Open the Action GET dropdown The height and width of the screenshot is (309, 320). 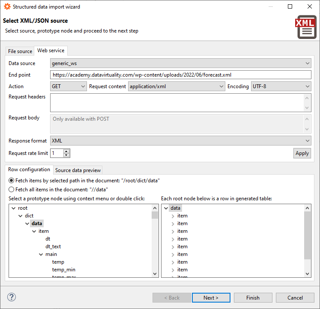click(x=69, y=86)
